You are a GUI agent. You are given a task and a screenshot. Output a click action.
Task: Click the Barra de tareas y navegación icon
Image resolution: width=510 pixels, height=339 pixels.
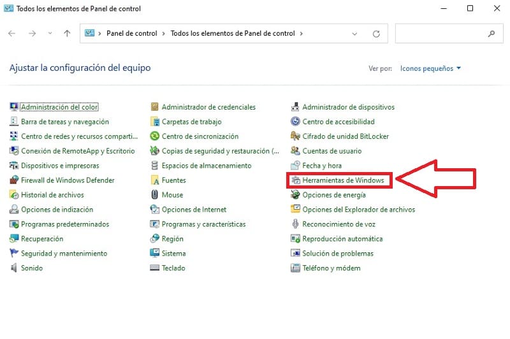13,121
